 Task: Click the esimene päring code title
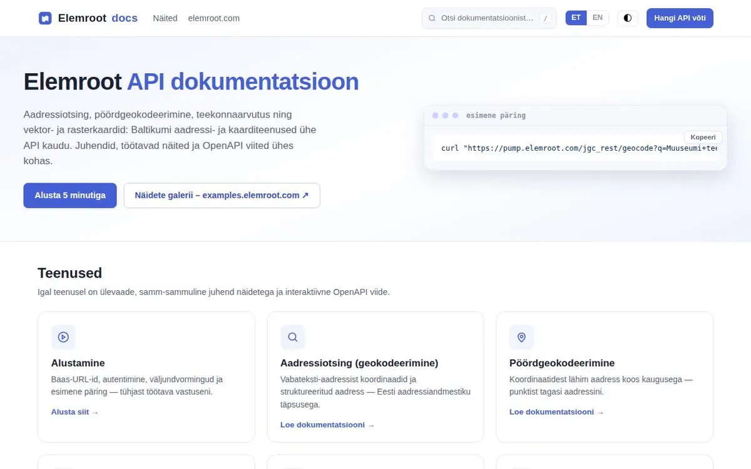(496, 115)
